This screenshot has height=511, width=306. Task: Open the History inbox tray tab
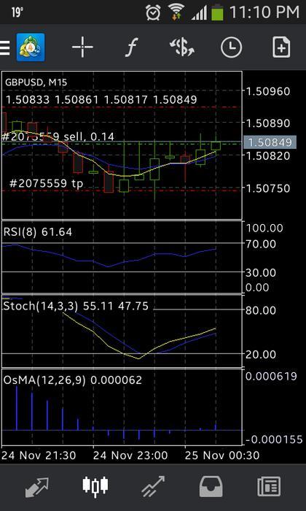(x=211, y=487)
